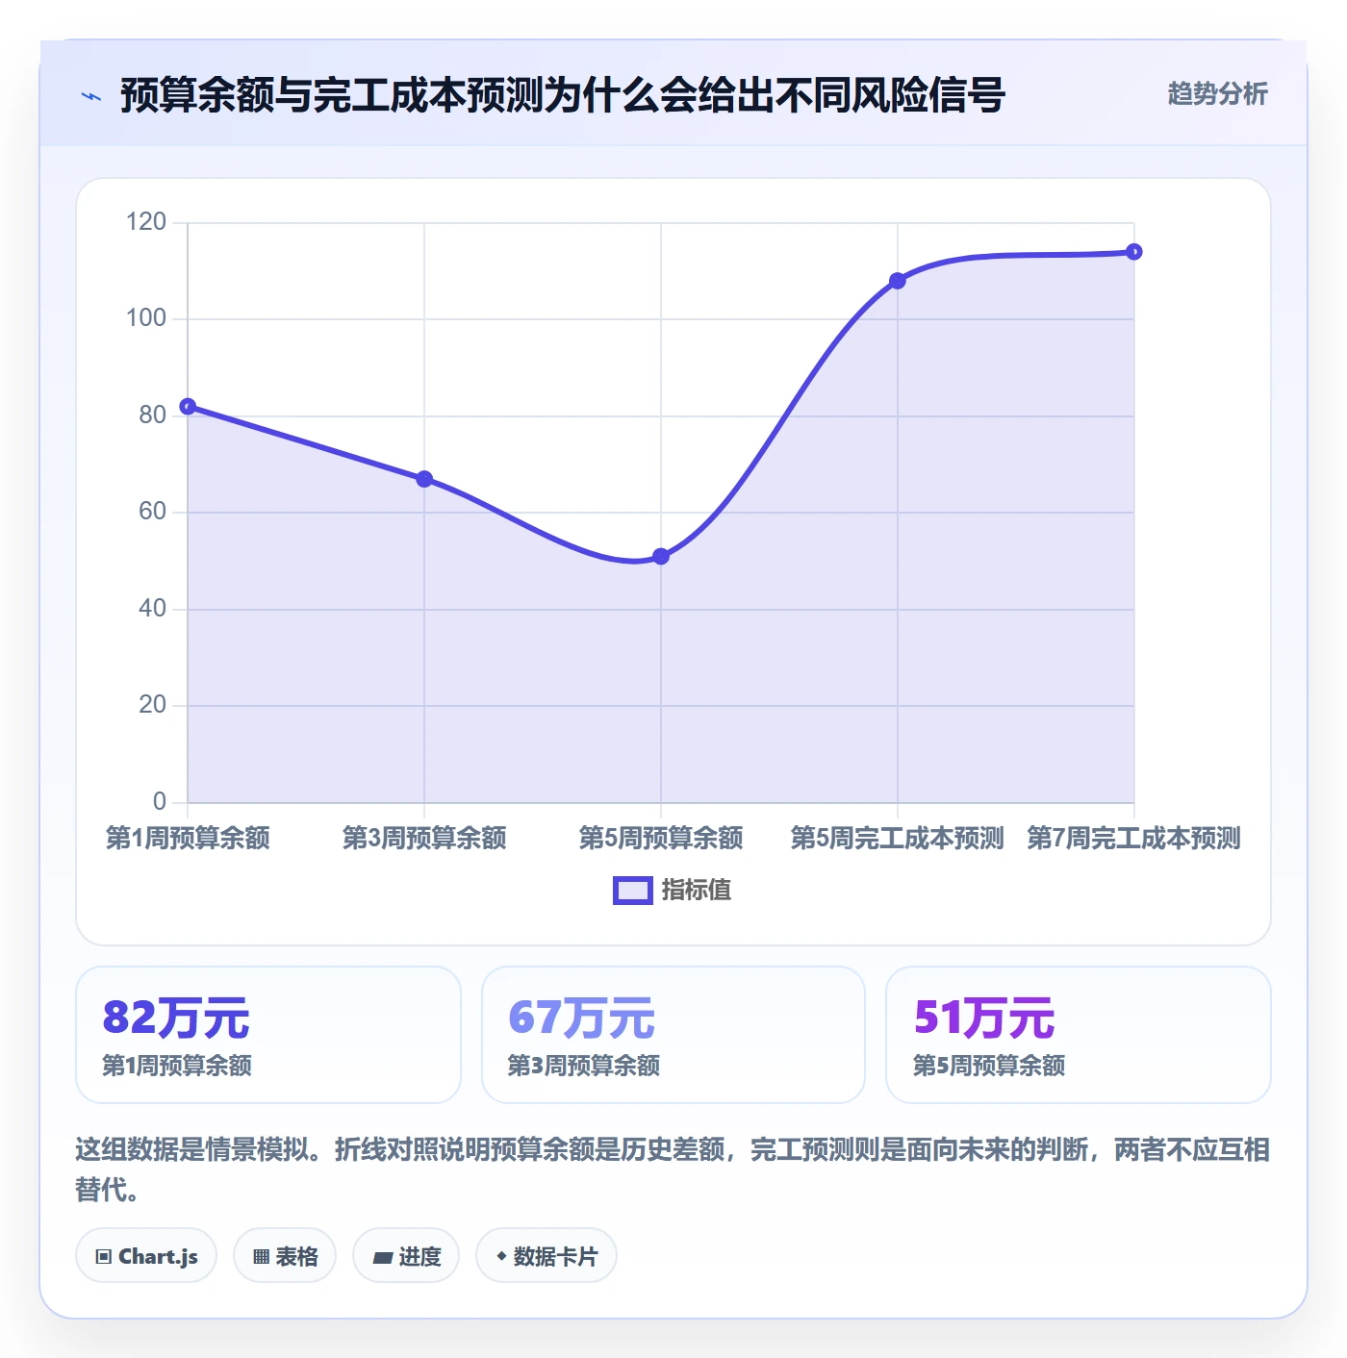Screen dimensions: 1347x1358
Task: Click the y-axis value 60
Action: pos(153,512)
